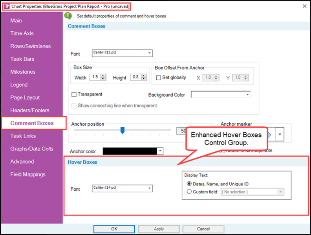Viewport: 311px width, 235px height.
Task: Click the Comment Boxes section header
Action: [x=86, y=26]
